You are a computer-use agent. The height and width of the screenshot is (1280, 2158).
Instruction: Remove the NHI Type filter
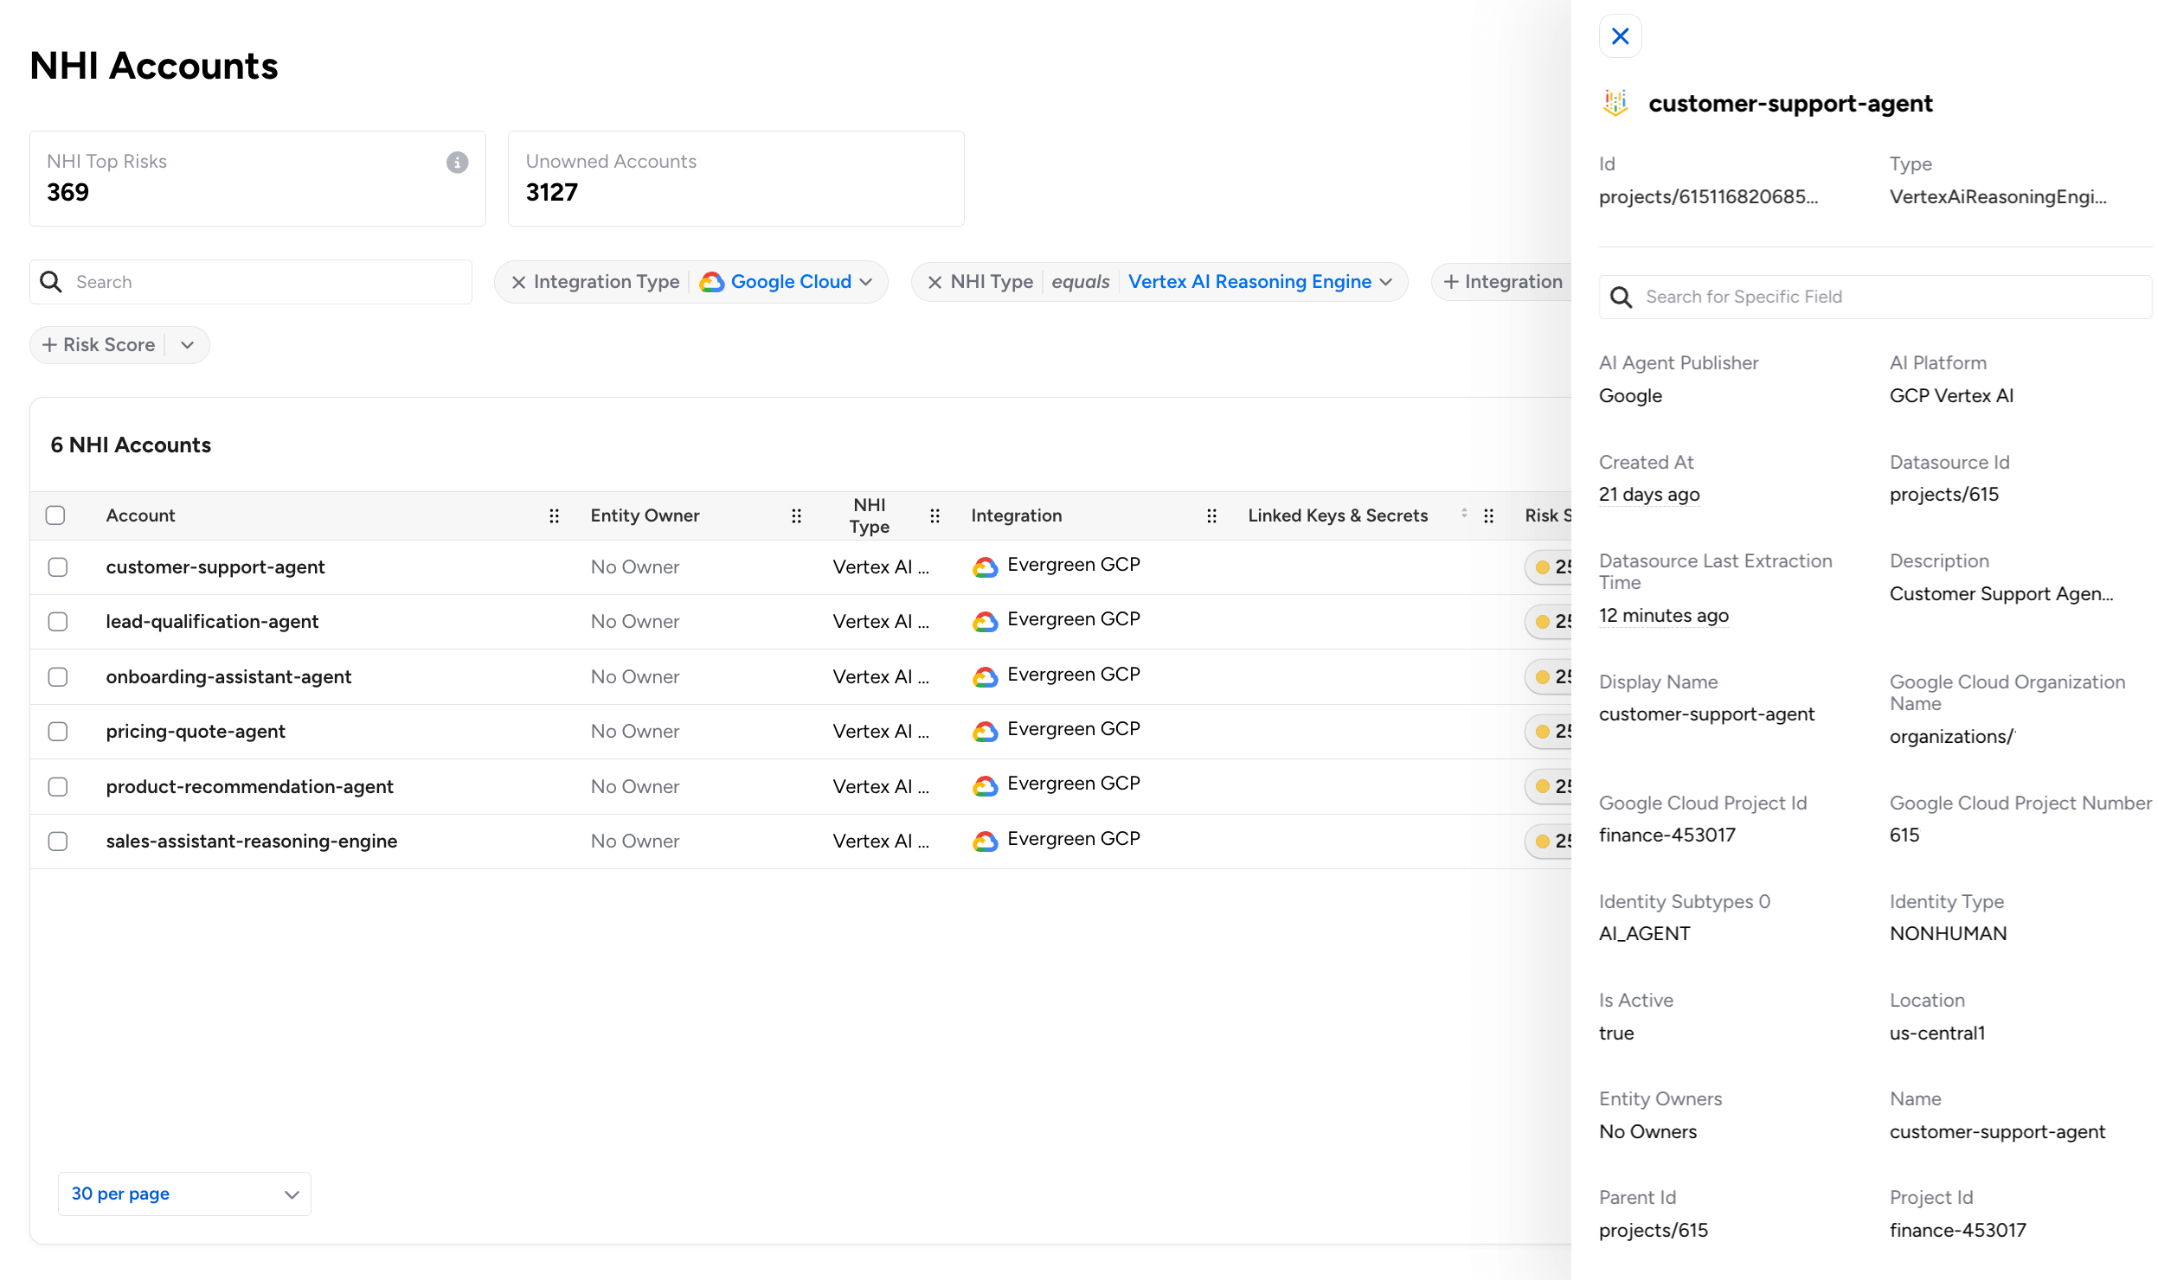click(x=934, y=282)
